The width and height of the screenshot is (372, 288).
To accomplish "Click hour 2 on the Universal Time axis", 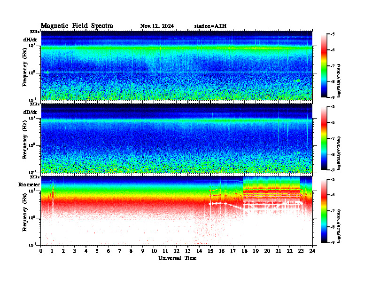I will click(63, 251).
